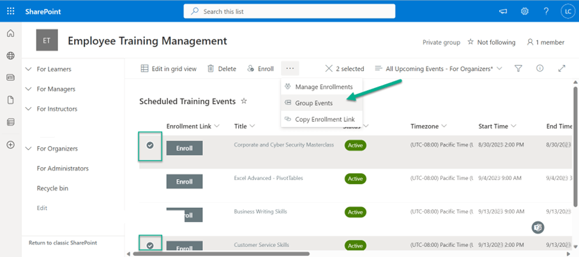The width and height of the screenshot is (579, 257).
Task: Click the settings gear icon
Action: tap(525, 11)
